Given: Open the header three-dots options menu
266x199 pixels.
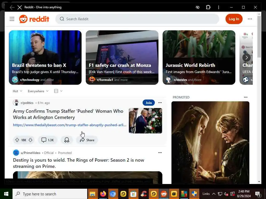Looking at the screenshot, I should click(250, 19).
